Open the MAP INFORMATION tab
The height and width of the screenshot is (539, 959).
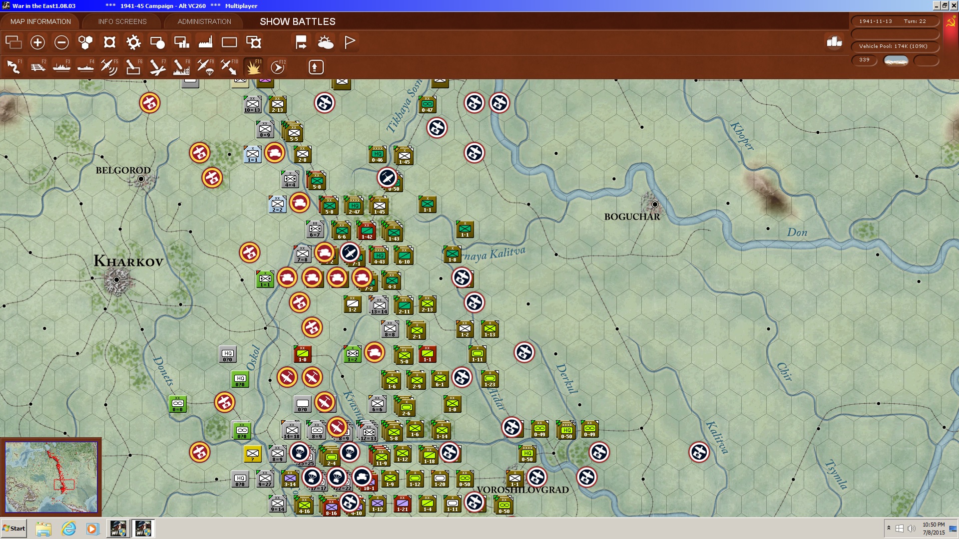point(40,21)
